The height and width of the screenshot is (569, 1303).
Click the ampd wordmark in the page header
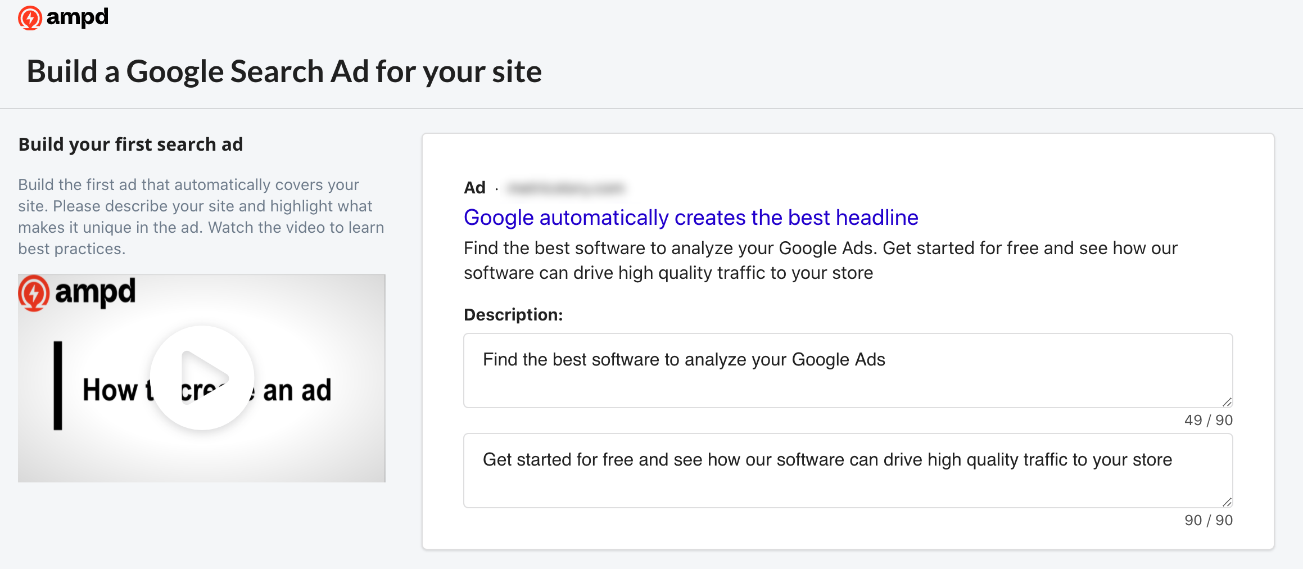(77, 17)
